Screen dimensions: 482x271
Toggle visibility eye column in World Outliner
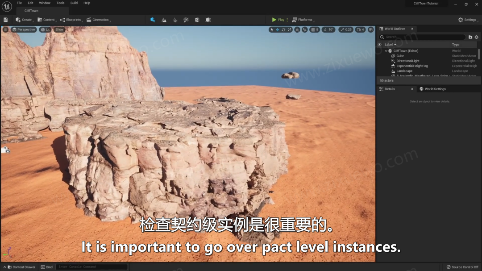(x=379, y=44)
